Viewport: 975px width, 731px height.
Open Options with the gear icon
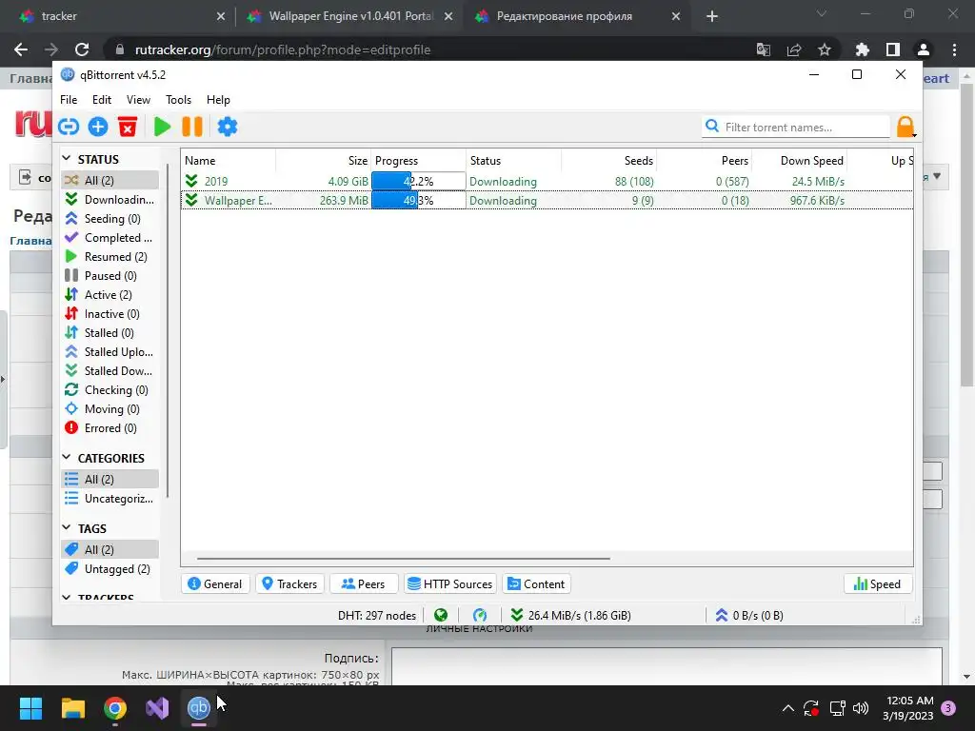[x=227, y=127]
